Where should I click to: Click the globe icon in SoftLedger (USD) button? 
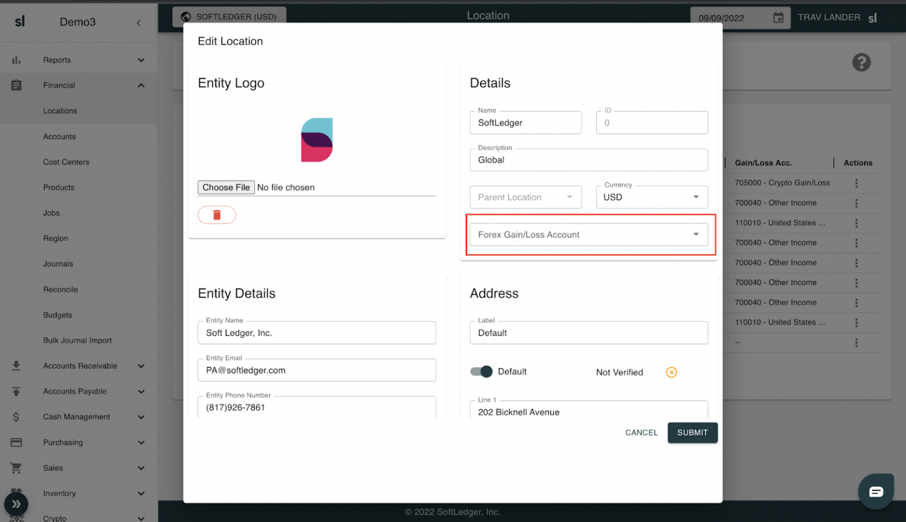(x=186, y=16)
